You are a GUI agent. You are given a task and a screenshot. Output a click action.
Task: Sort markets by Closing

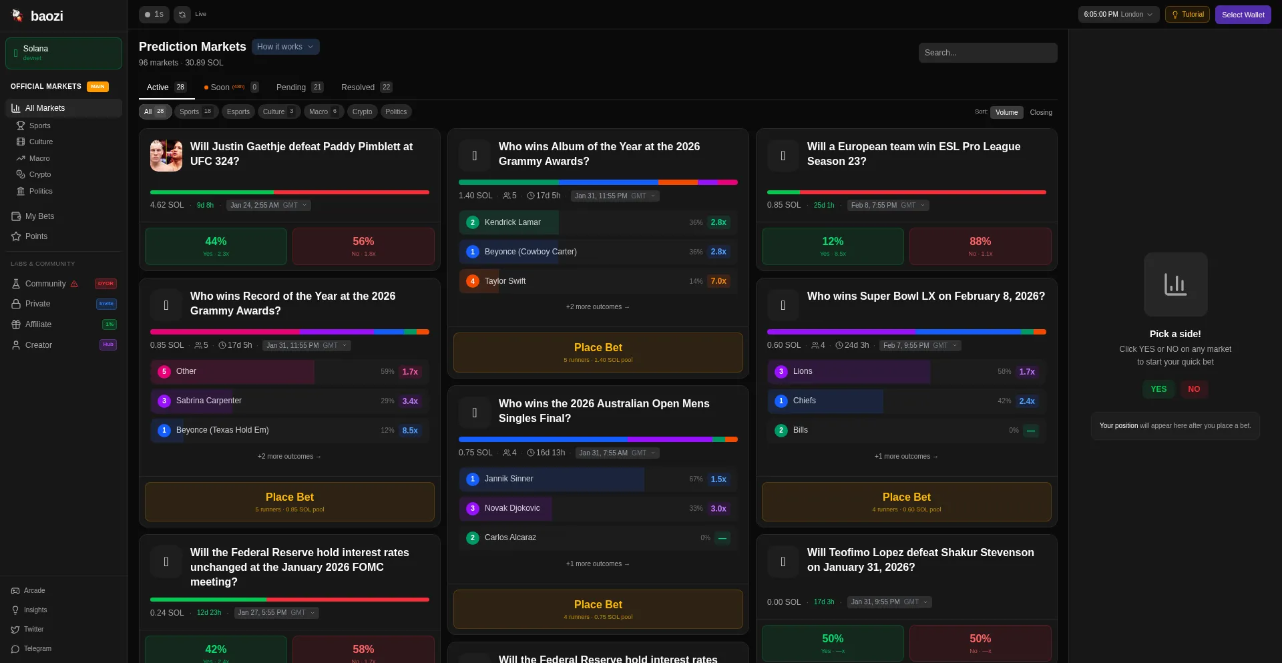1040,112
